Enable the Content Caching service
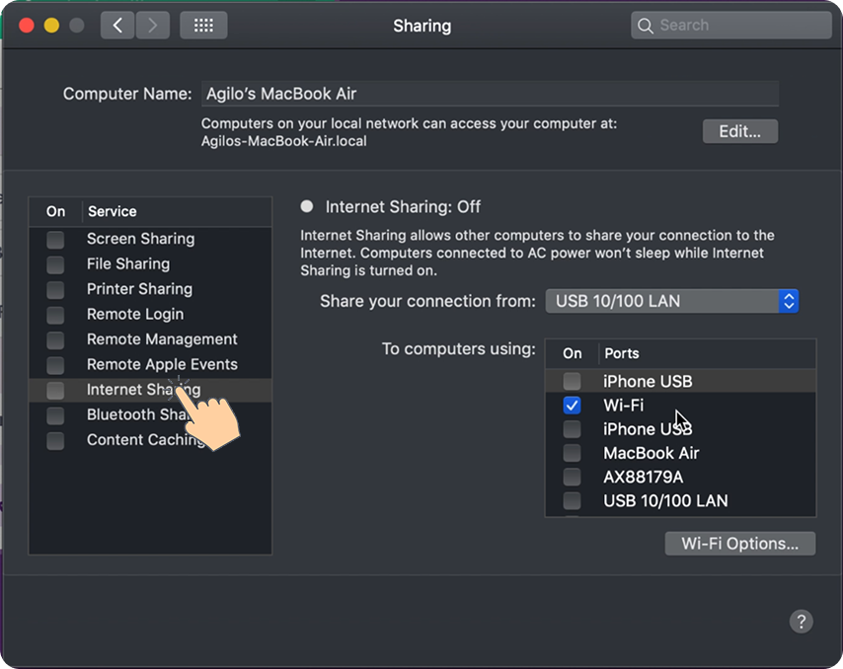 (x=55, y=440)
